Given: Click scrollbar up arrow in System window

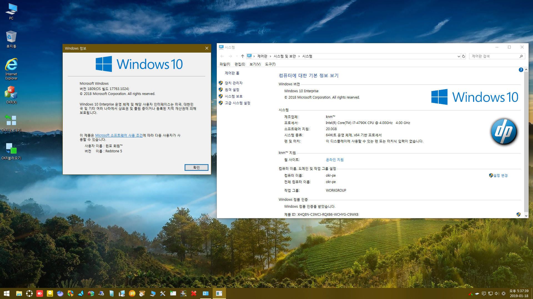Looking at the screenshot, I should 526,70.
